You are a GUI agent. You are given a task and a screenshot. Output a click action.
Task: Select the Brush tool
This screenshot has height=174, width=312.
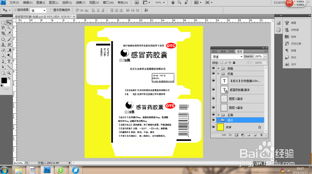(x=9, y=39)
